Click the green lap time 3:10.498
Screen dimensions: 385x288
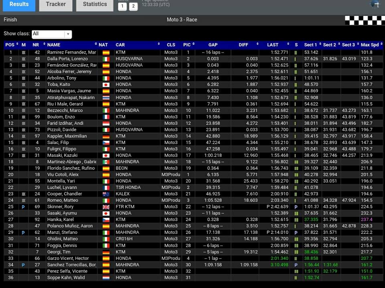[280, 264]
